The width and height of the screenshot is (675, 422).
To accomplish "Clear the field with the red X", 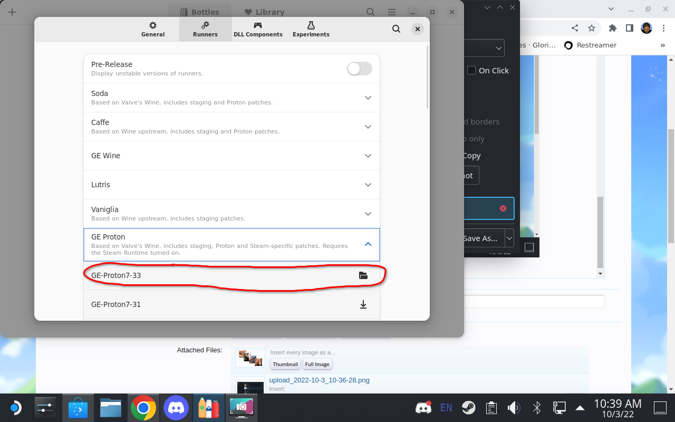I will tap(503, 208).
